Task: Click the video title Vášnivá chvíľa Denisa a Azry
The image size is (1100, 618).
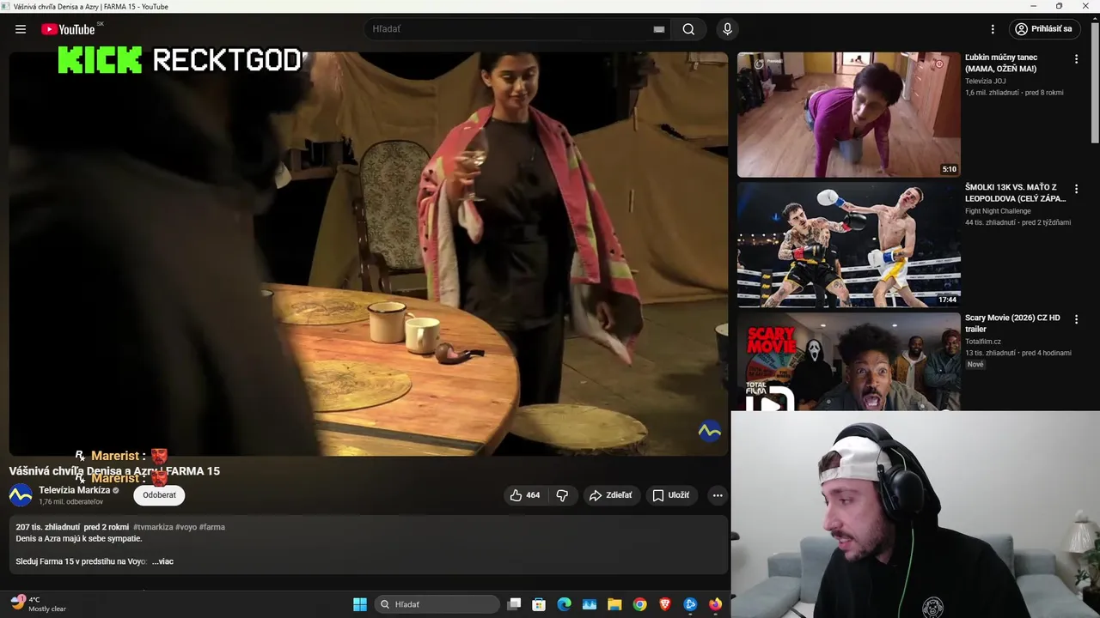Action: 114,471
